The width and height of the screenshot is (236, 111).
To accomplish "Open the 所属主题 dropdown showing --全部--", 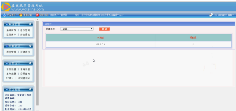I will [77, 29].
